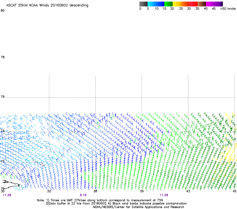Click the latitude label '78'
The height and width of the screenshot is (209, 237).
click(x=3, y=57)
